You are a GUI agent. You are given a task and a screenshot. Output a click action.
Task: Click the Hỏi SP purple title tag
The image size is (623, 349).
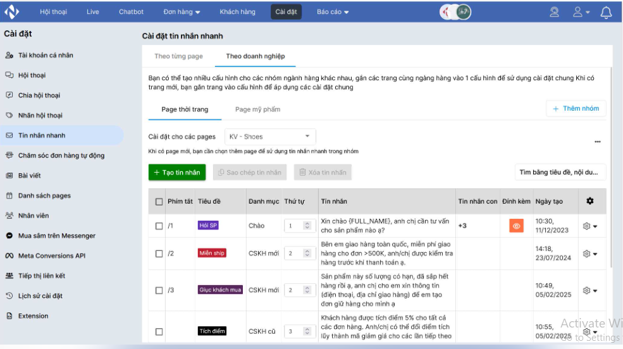click(208, 226)
